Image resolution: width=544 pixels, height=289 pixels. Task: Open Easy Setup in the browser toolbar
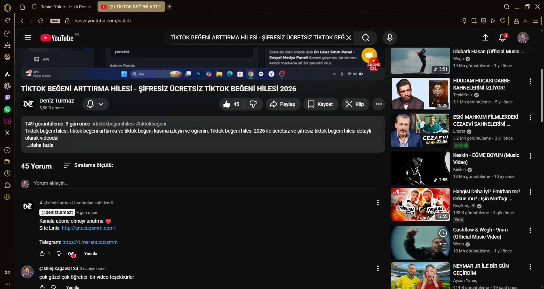tap(535, 21)
